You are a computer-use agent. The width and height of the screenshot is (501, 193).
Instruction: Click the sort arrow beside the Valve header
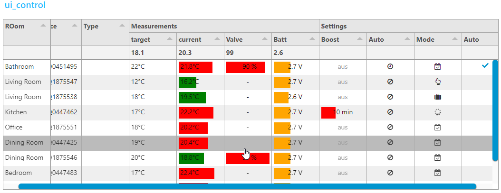pyautogui.click(x=264, y=39)
